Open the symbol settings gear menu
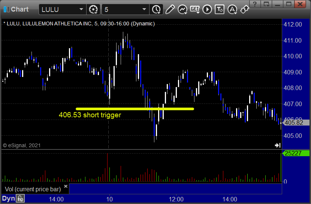The width and height of the screenshot is (311, 204). tap(93, 9)
